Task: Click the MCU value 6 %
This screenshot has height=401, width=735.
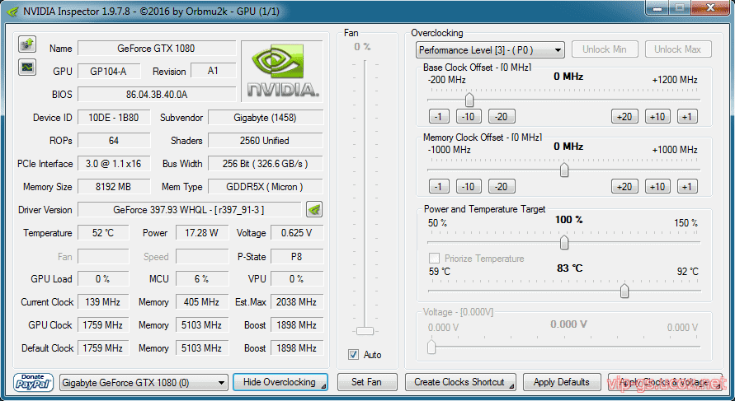Action: click(202, 279)
